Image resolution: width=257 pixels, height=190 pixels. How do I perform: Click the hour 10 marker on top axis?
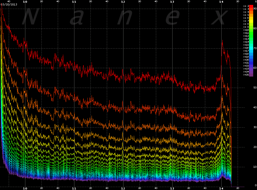coord(25,2)
